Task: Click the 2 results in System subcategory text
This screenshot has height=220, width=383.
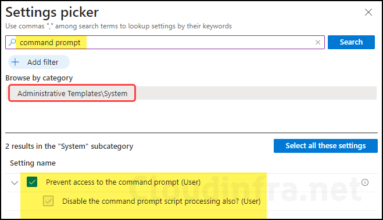Action: [x=69, y=146]
